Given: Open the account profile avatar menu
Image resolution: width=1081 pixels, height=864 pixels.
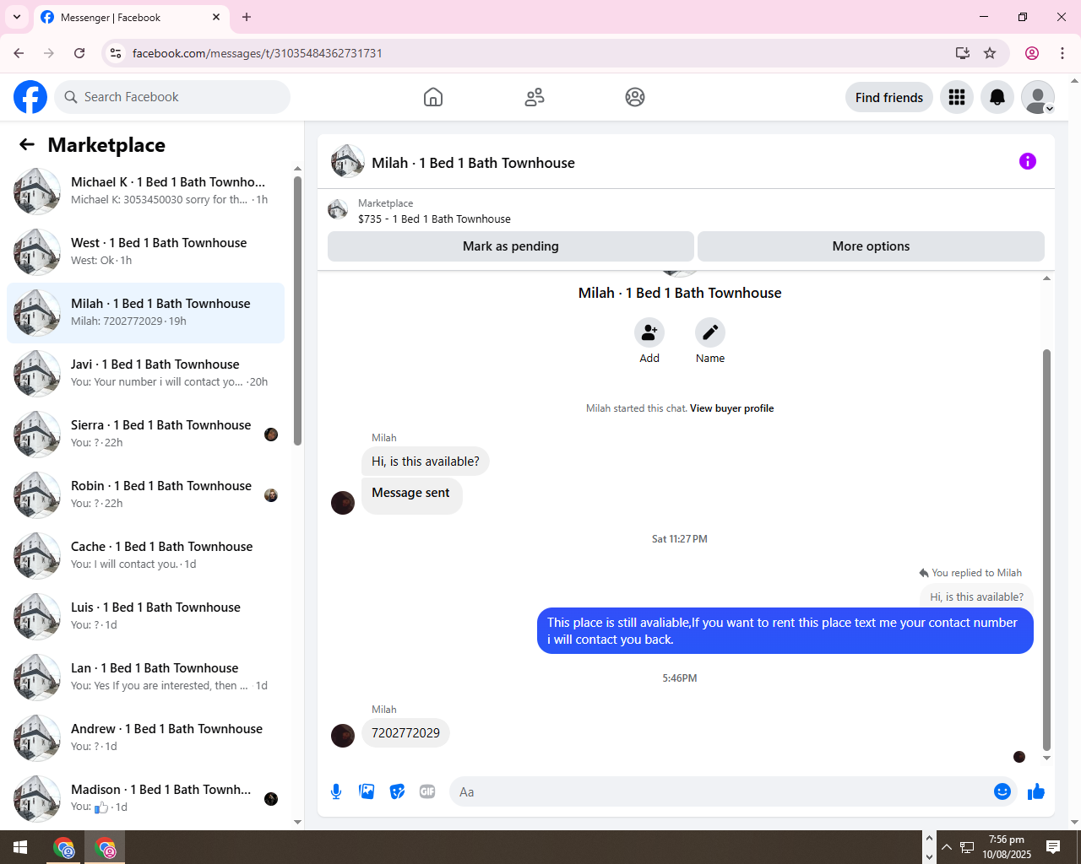Looking at the screenshot, I should [1038, 97].
